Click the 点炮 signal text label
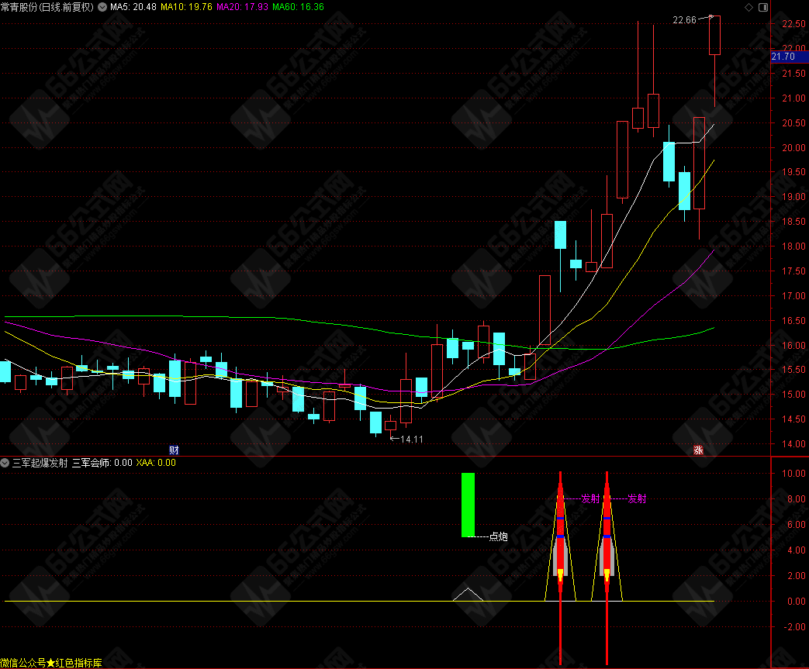 pos(498,536)
